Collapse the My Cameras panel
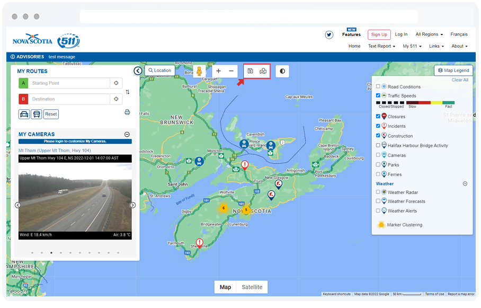This screenshot has height=308, width=481. (126, 134)
